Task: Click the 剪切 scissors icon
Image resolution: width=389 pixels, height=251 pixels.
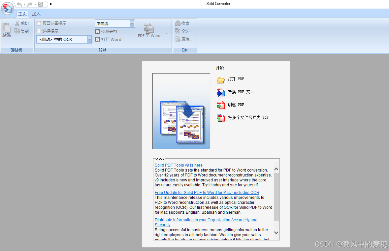Action: 17,23
